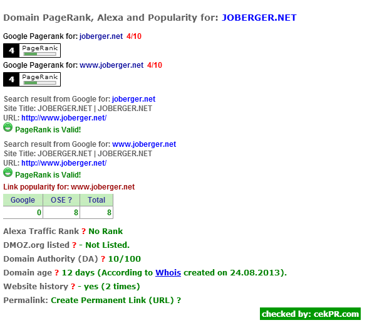
Task: Click Total column header
Action: click(96, 200)
